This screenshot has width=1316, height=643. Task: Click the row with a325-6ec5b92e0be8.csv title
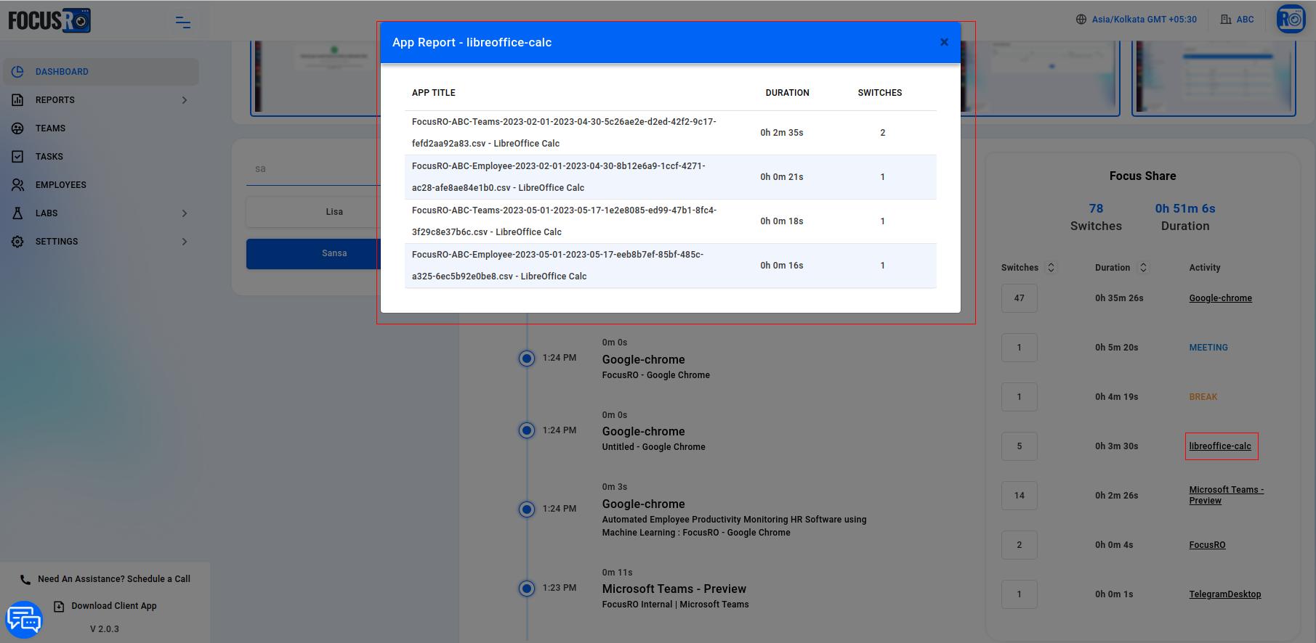point(670,266)
